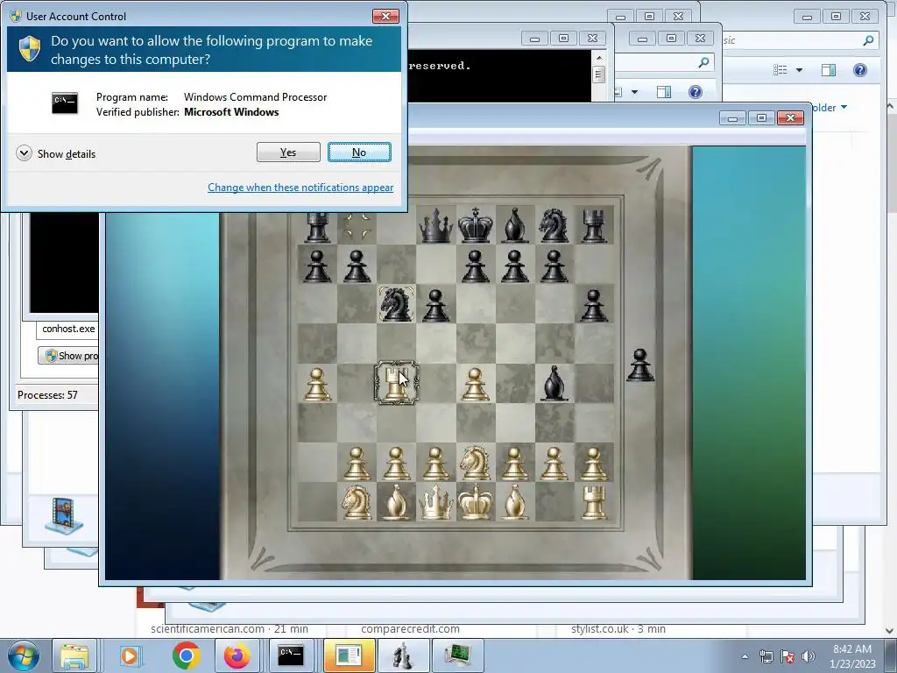897x673 pixels.
Task: Select the selected white rook on c4
Action: click(x=396, y=383)
